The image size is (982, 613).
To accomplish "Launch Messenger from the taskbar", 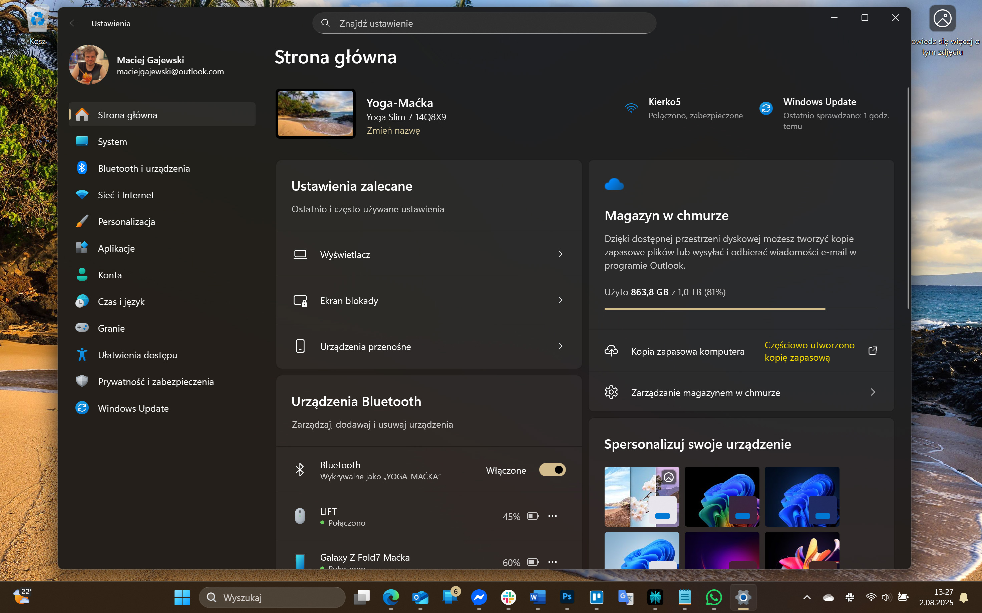I will click(x=479, y=597).
